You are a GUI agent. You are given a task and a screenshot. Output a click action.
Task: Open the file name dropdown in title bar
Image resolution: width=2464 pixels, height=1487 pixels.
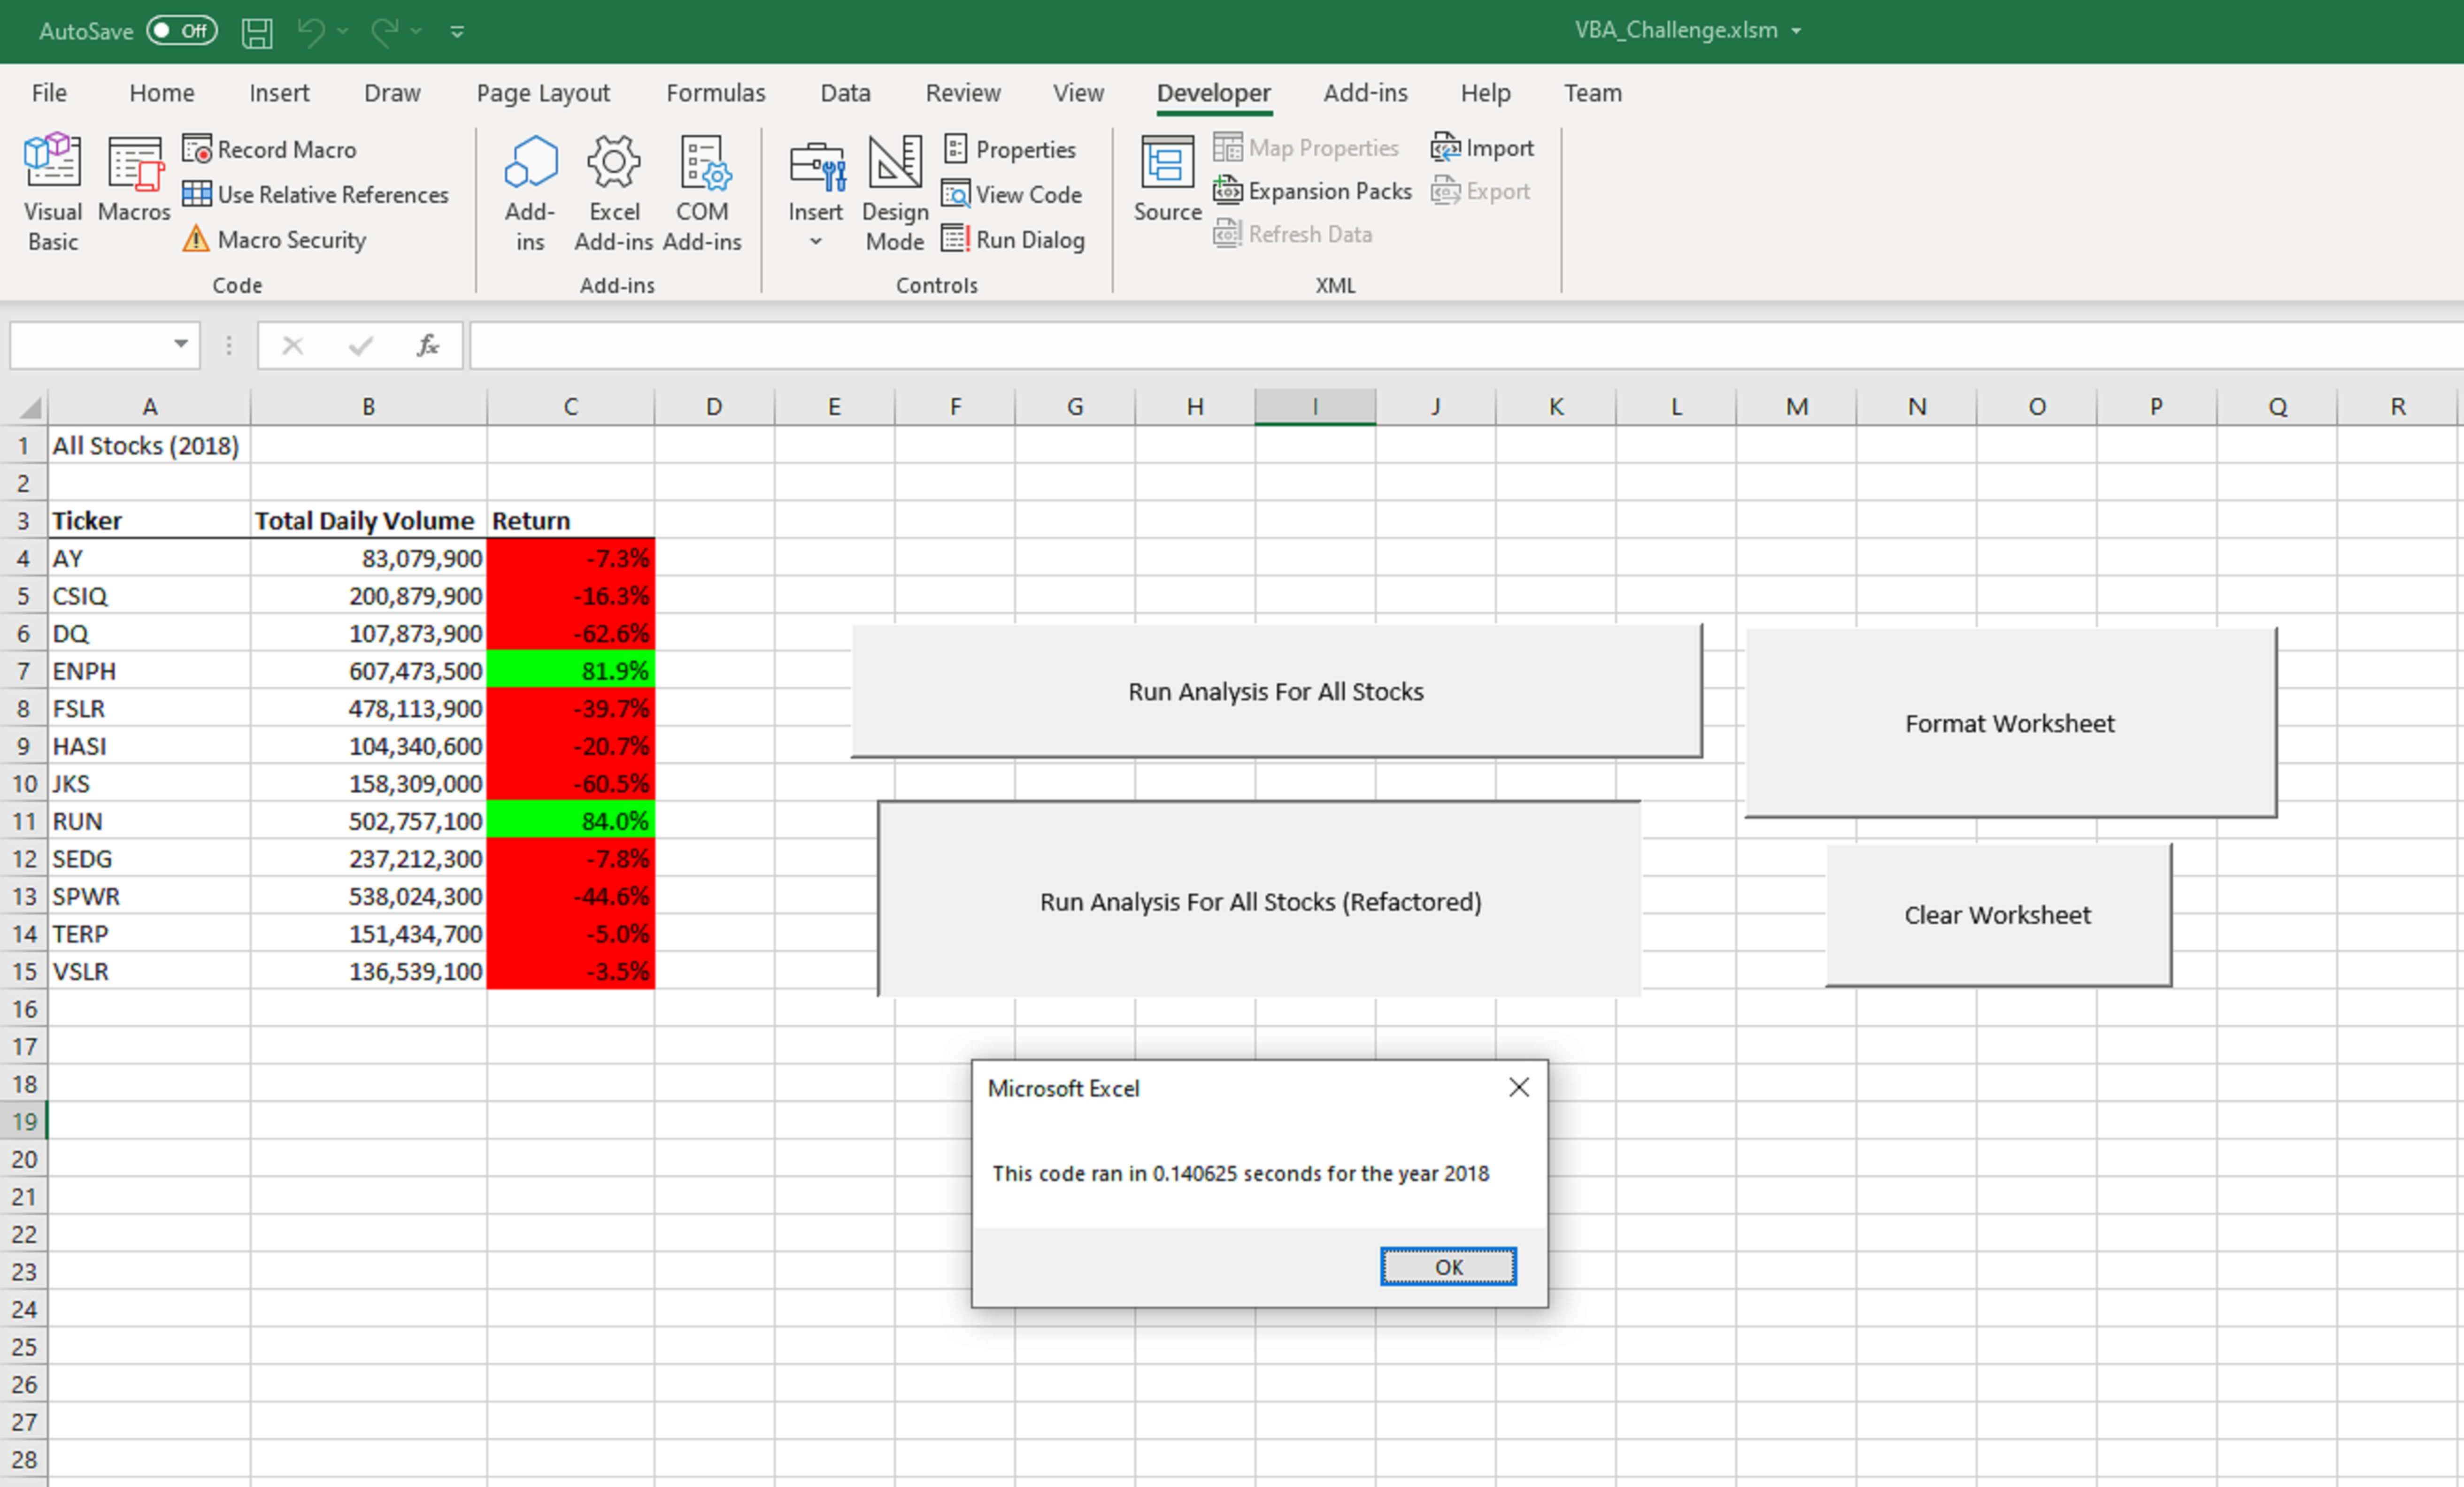point(1797,31)
